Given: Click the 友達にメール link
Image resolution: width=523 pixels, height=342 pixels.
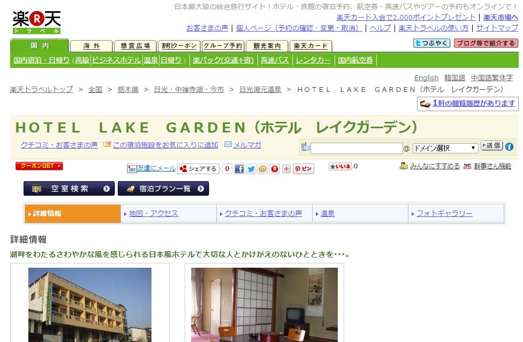Looking at the screenshot, I should pos(156,168).
